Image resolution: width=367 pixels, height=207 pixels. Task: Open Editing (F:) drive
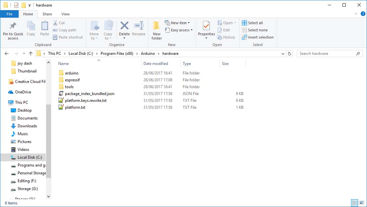pyautogui.click(x=27, y=181)
